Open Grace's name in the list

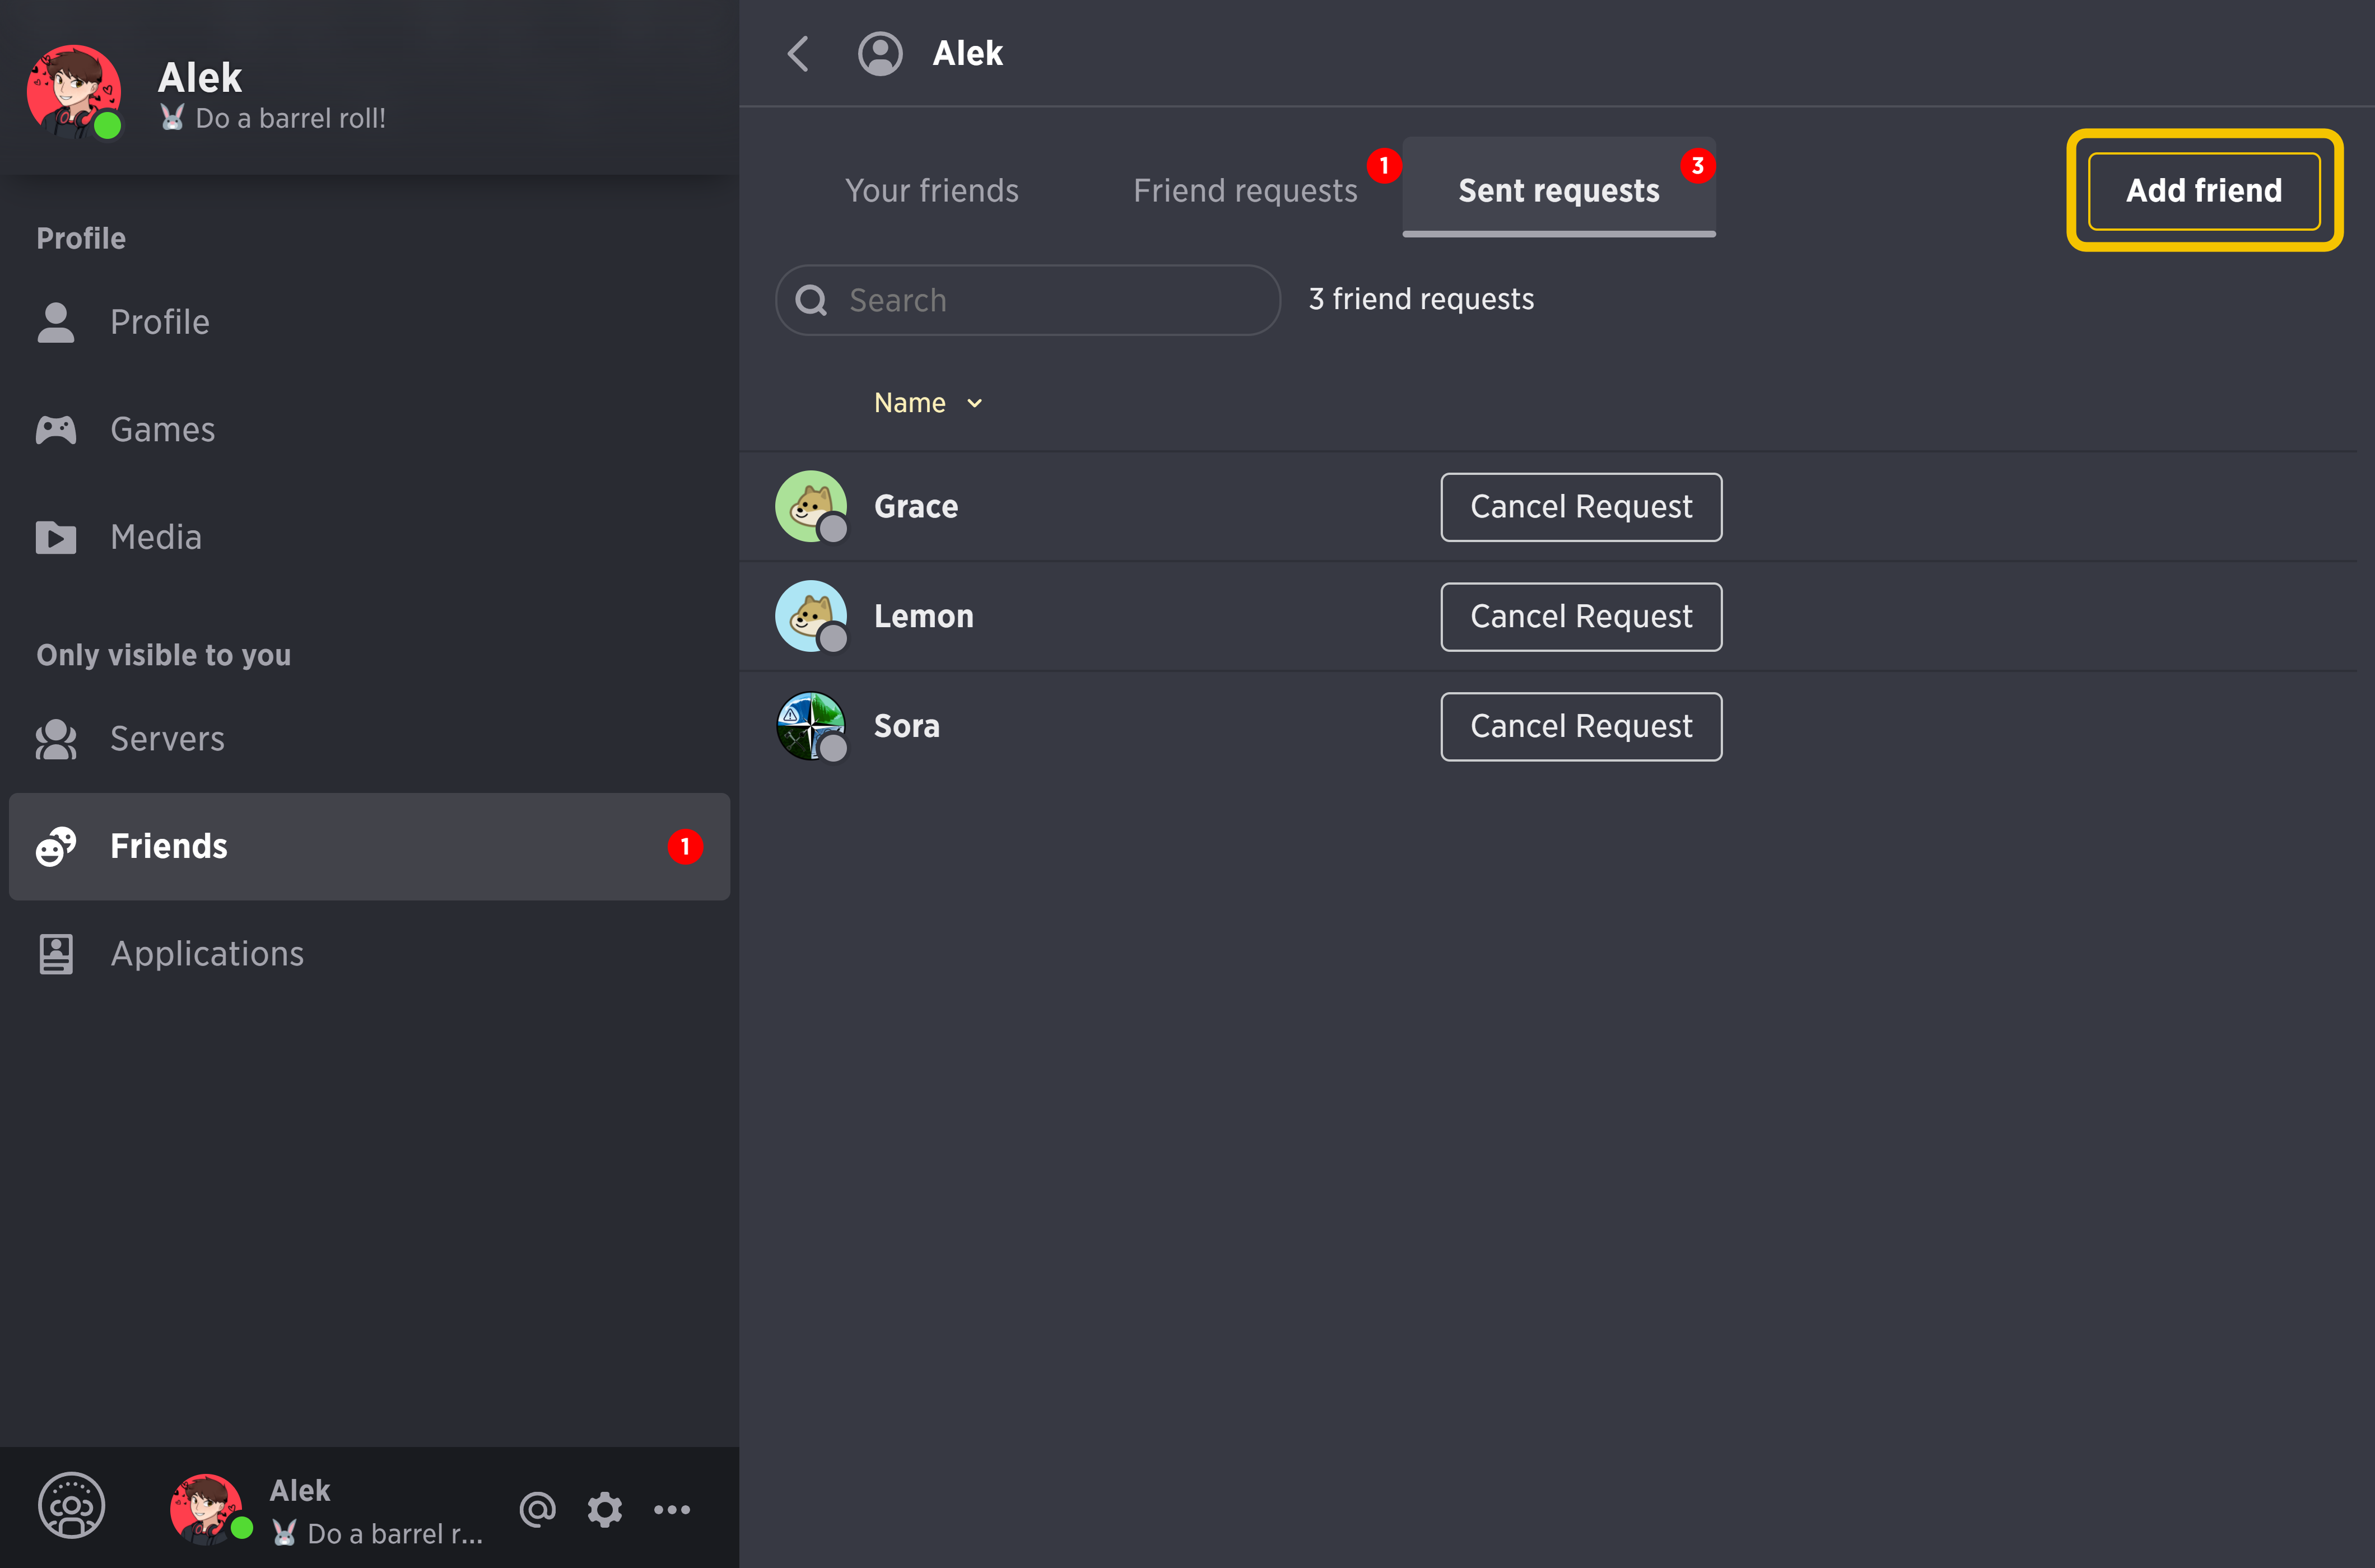click(916, 507)
